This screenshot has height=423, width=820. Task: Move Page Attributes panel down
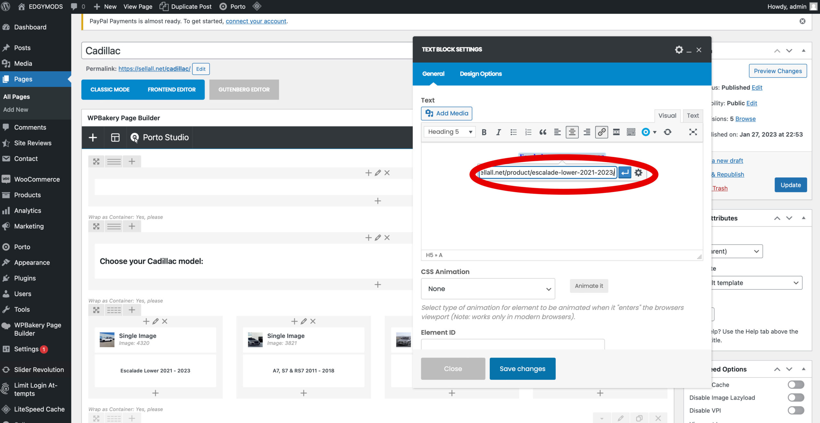pyautogui.click(x=789, y=218)
